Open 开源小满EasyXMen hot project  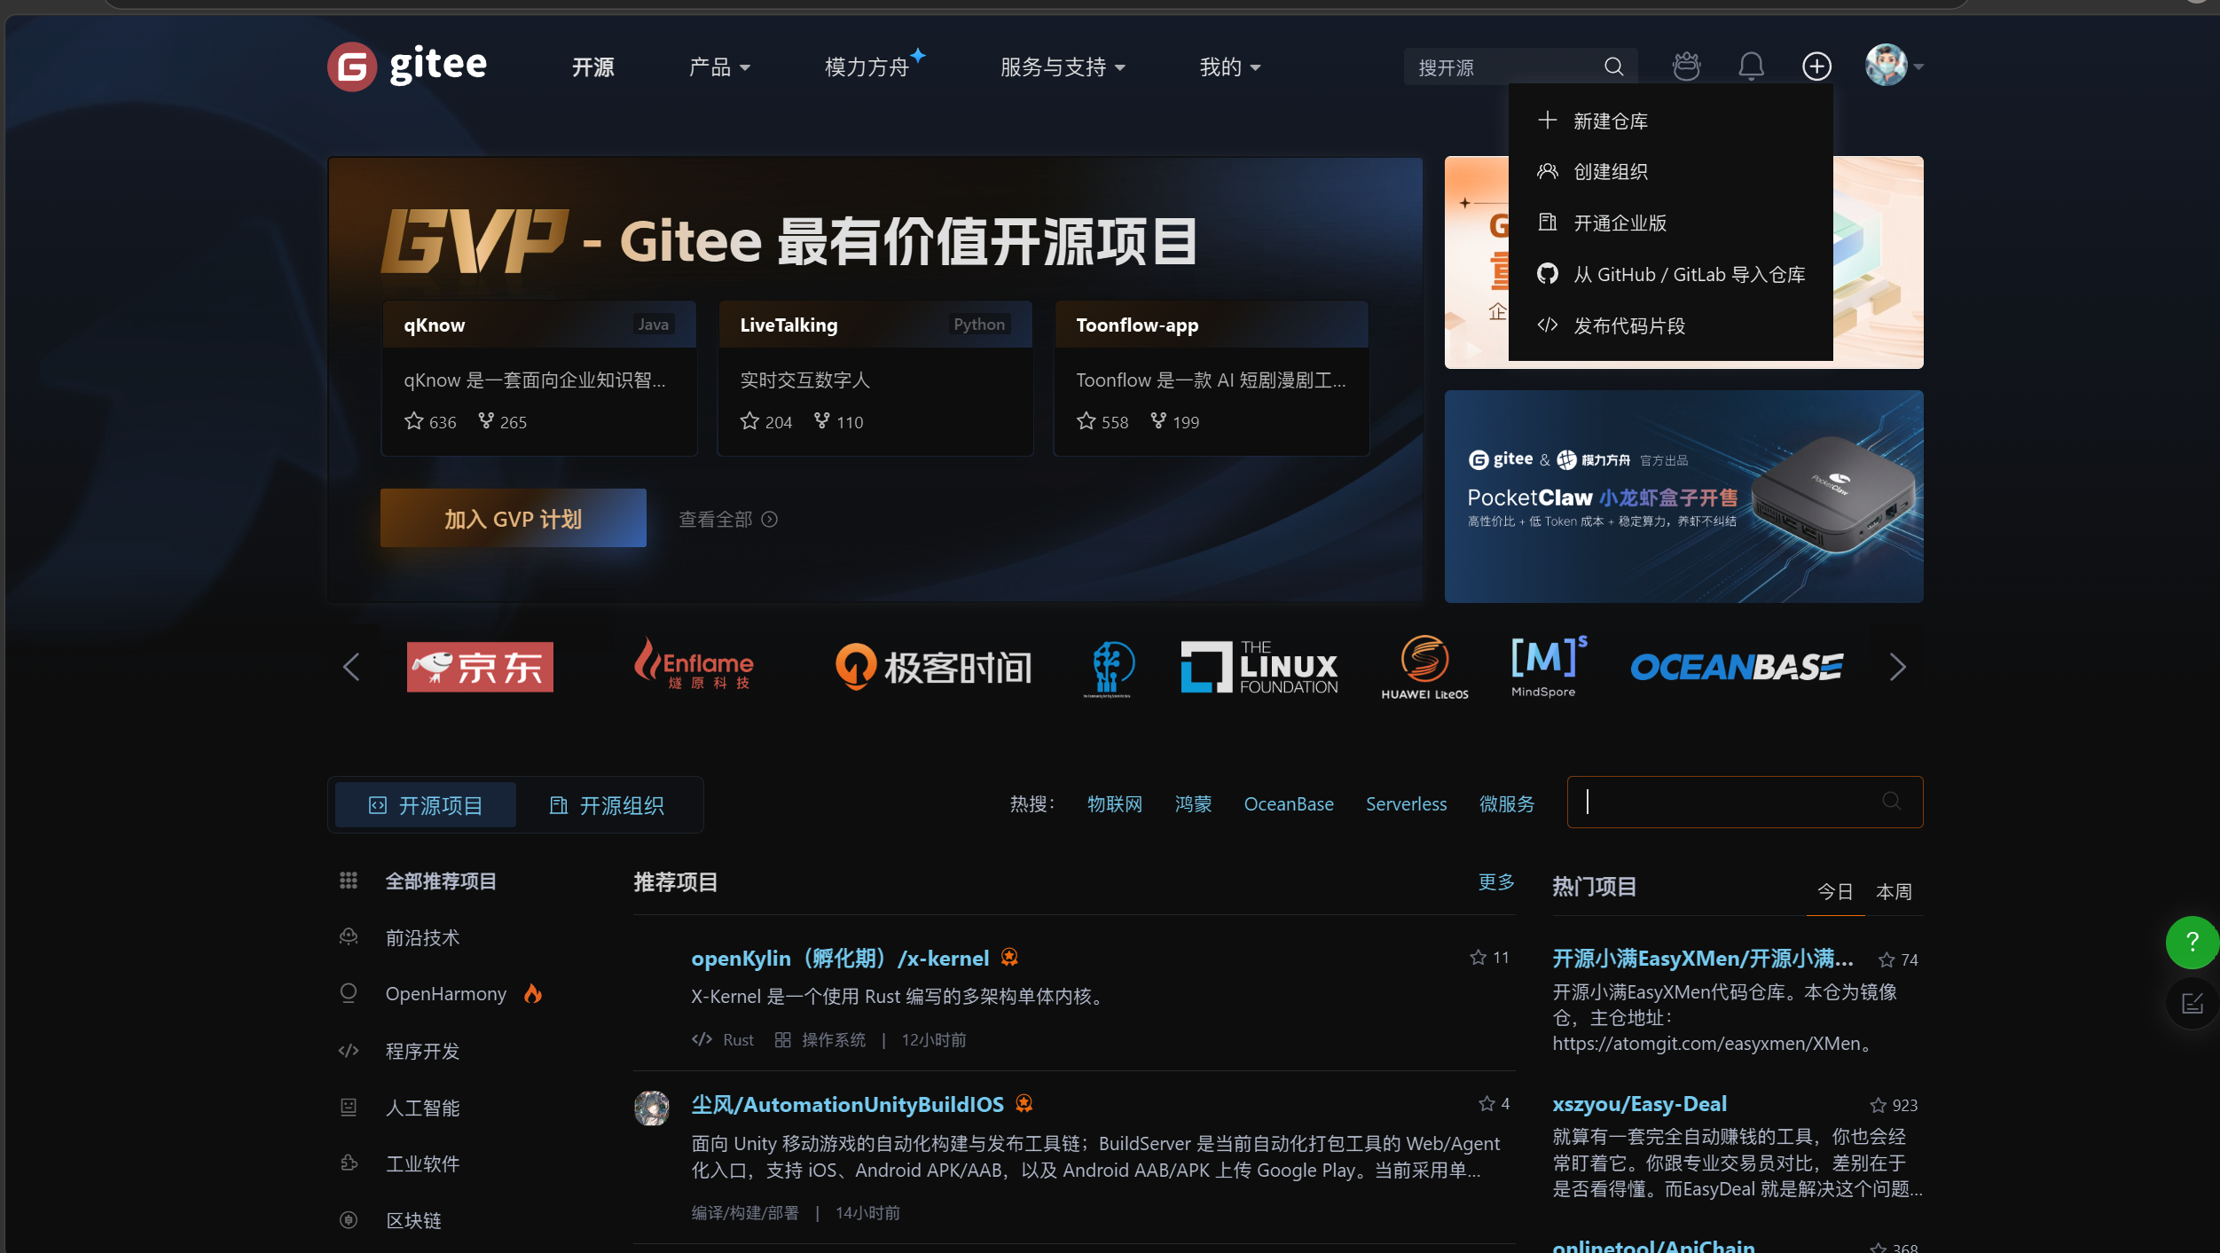click(x=1703, y=959)
